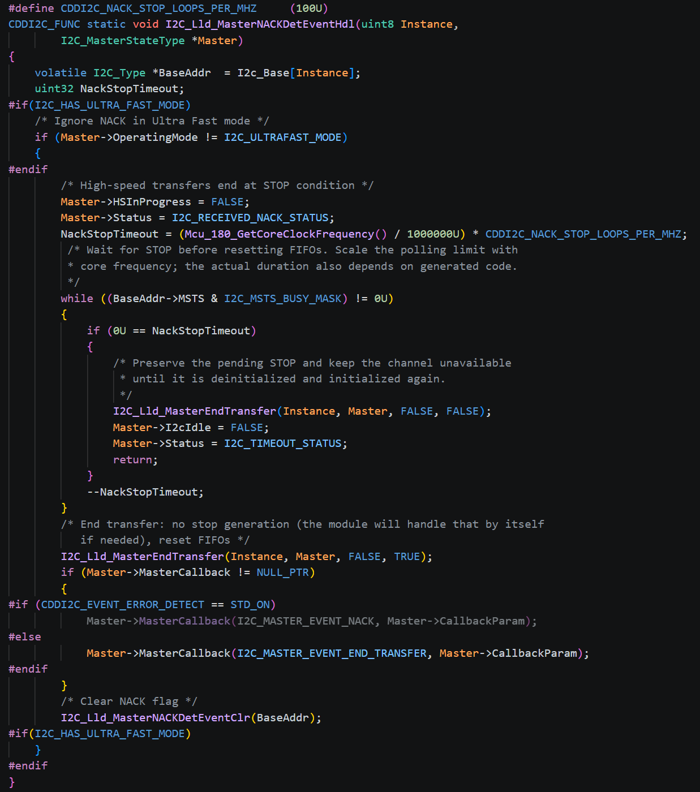Click the 'End transfer: no stop generation' comment
700x792 pixels.
303,524
